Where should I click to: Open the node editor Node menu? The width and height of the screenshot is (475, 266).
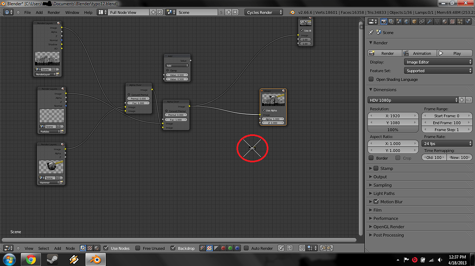(71, 248)
